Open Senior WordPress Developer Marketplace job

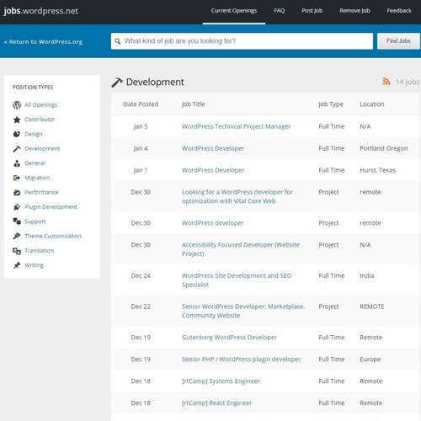pyautogui.click(x=243, y=312)
